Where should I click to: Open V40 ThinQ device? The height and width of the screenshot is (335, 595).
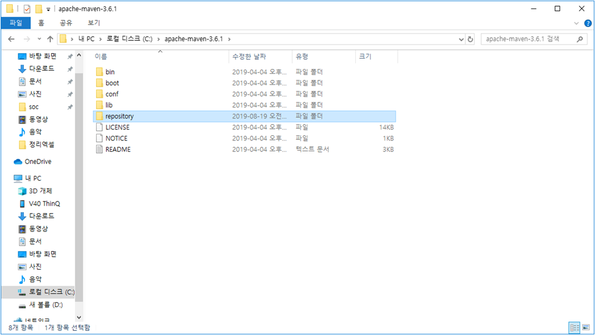(x=40, y=204)
